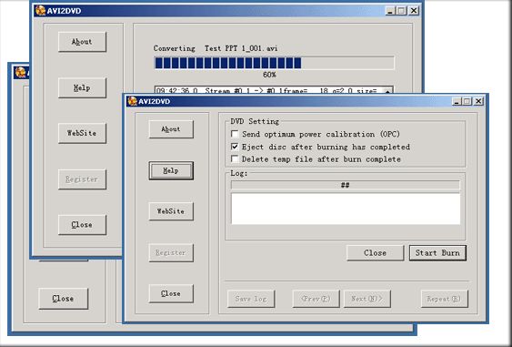This screenshot has width=512, height=347.
Task: Click the Converting Test PPT 1_001.avi label
Action: [x=216, y=48]
